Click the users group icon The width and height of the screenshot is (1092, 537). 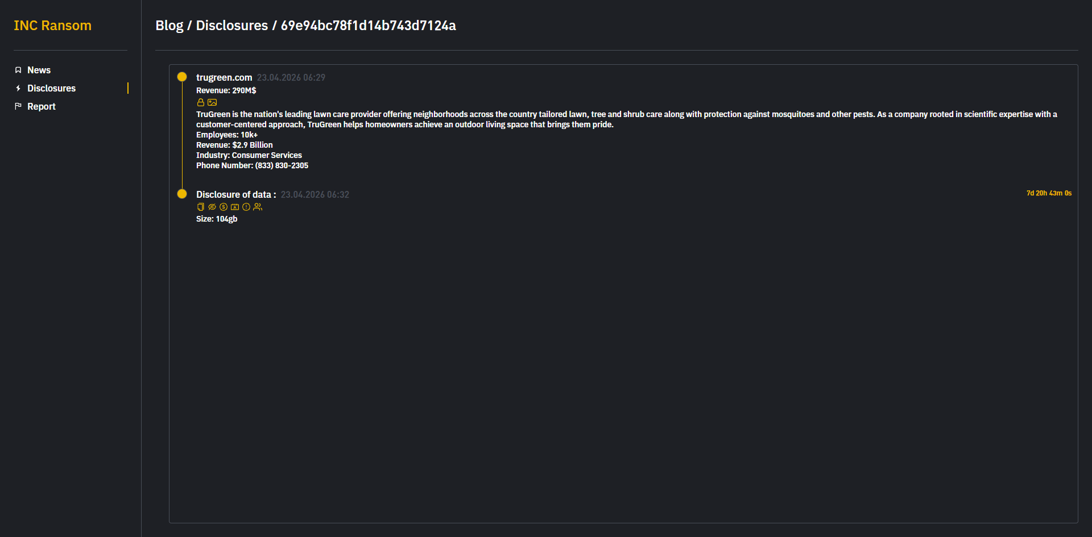258,207
